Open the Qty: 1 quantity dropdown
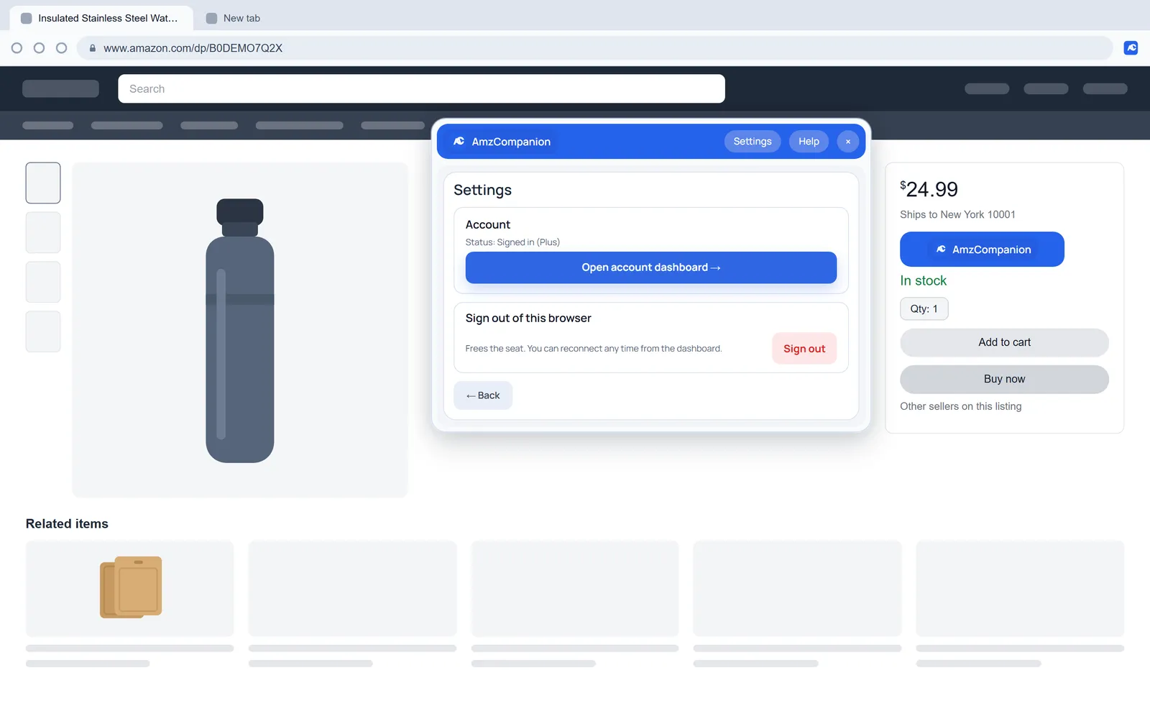The height and width of the screenshot is (719, 1150). [924, 308]
